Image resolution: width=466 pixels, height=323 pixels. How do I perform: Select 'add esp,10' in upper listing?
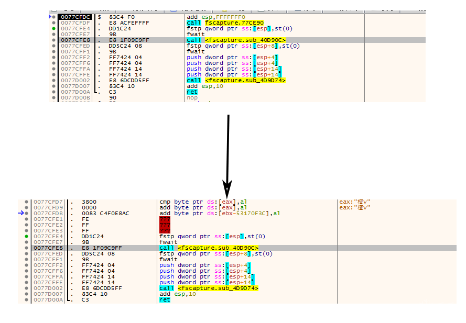pos(205,86)
